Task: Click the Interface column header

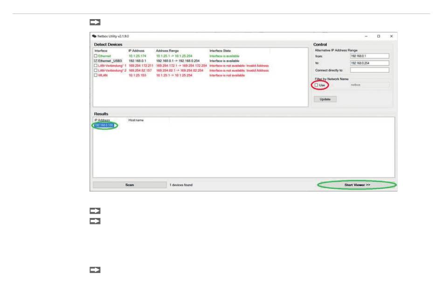Action: [x=101, y=51]
